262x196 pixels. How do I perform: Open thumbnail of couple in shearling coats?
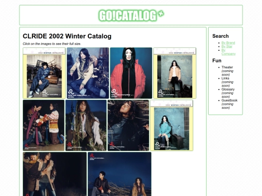[x=55, y=174]
